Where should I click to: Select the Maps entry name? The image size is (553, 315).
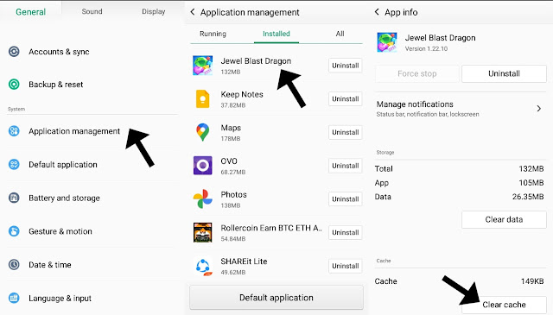coord(231,128)
